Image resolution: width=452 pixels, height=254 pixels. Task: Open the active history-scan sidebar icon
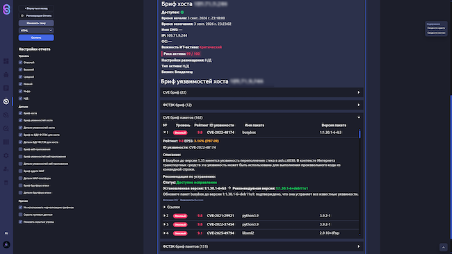pos(6,101)
